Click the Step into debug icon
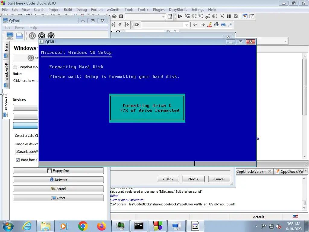 (x=201, y=16)
